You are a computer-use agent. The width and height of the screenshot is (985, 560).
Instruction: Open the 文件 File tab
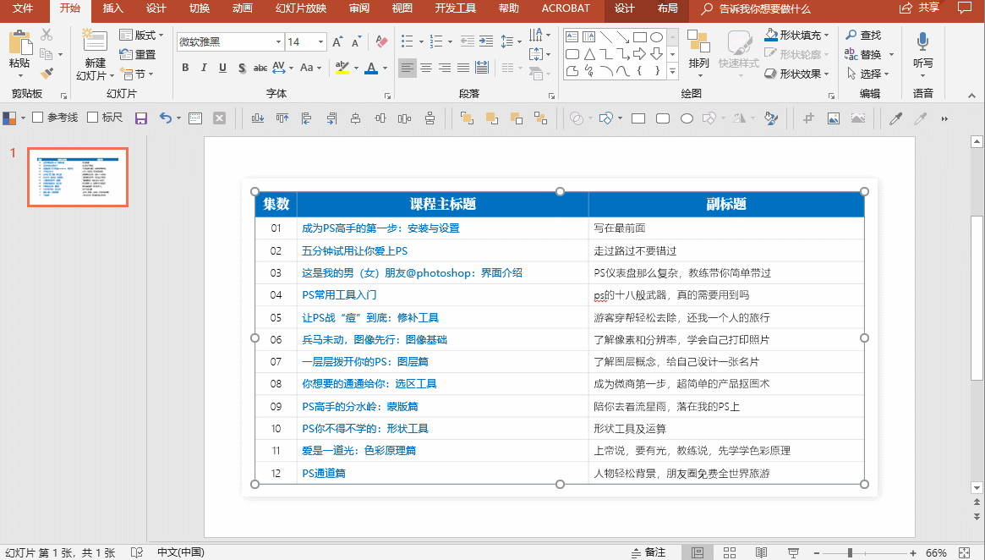[23, 8]
